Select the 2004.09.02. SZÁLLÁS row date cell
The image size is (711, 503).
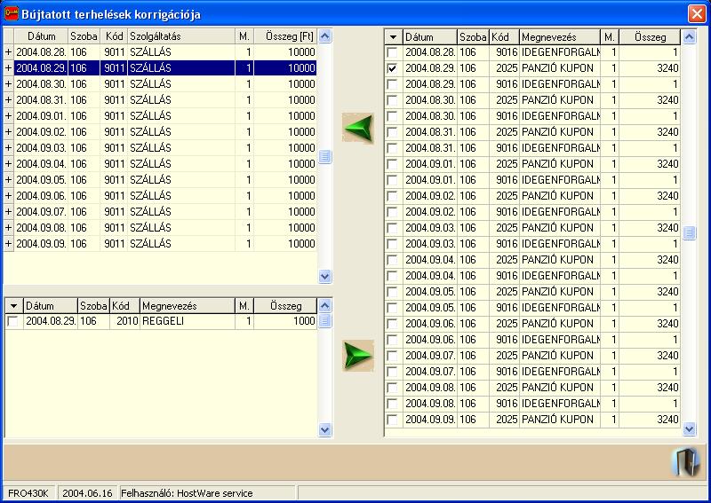click(41, 132)
